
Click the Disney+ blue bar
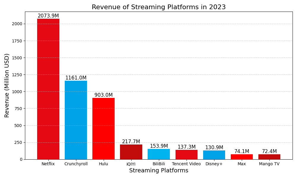click(x=214, y=155)
